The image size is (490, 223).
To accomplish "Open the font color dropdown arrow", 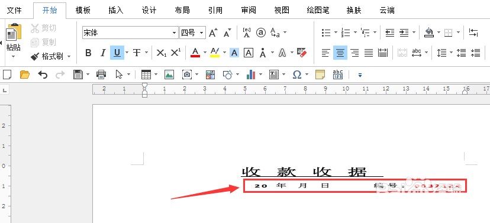I will coord(205,53).
